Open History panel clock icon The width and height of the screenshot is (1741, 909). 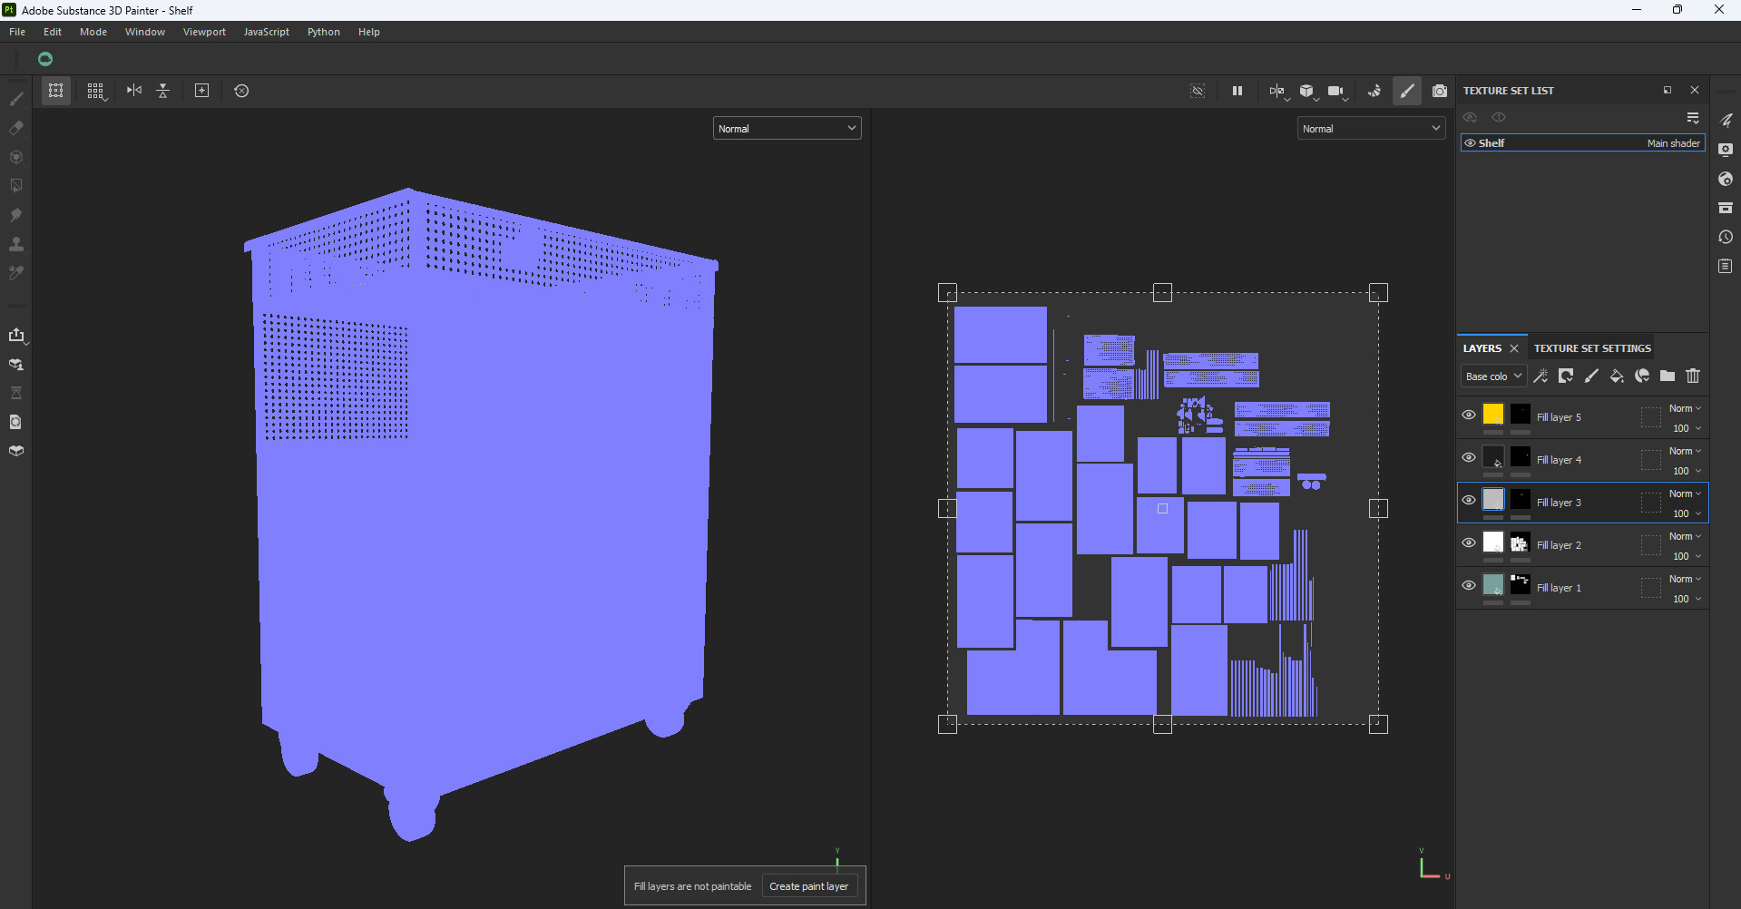1726,237
